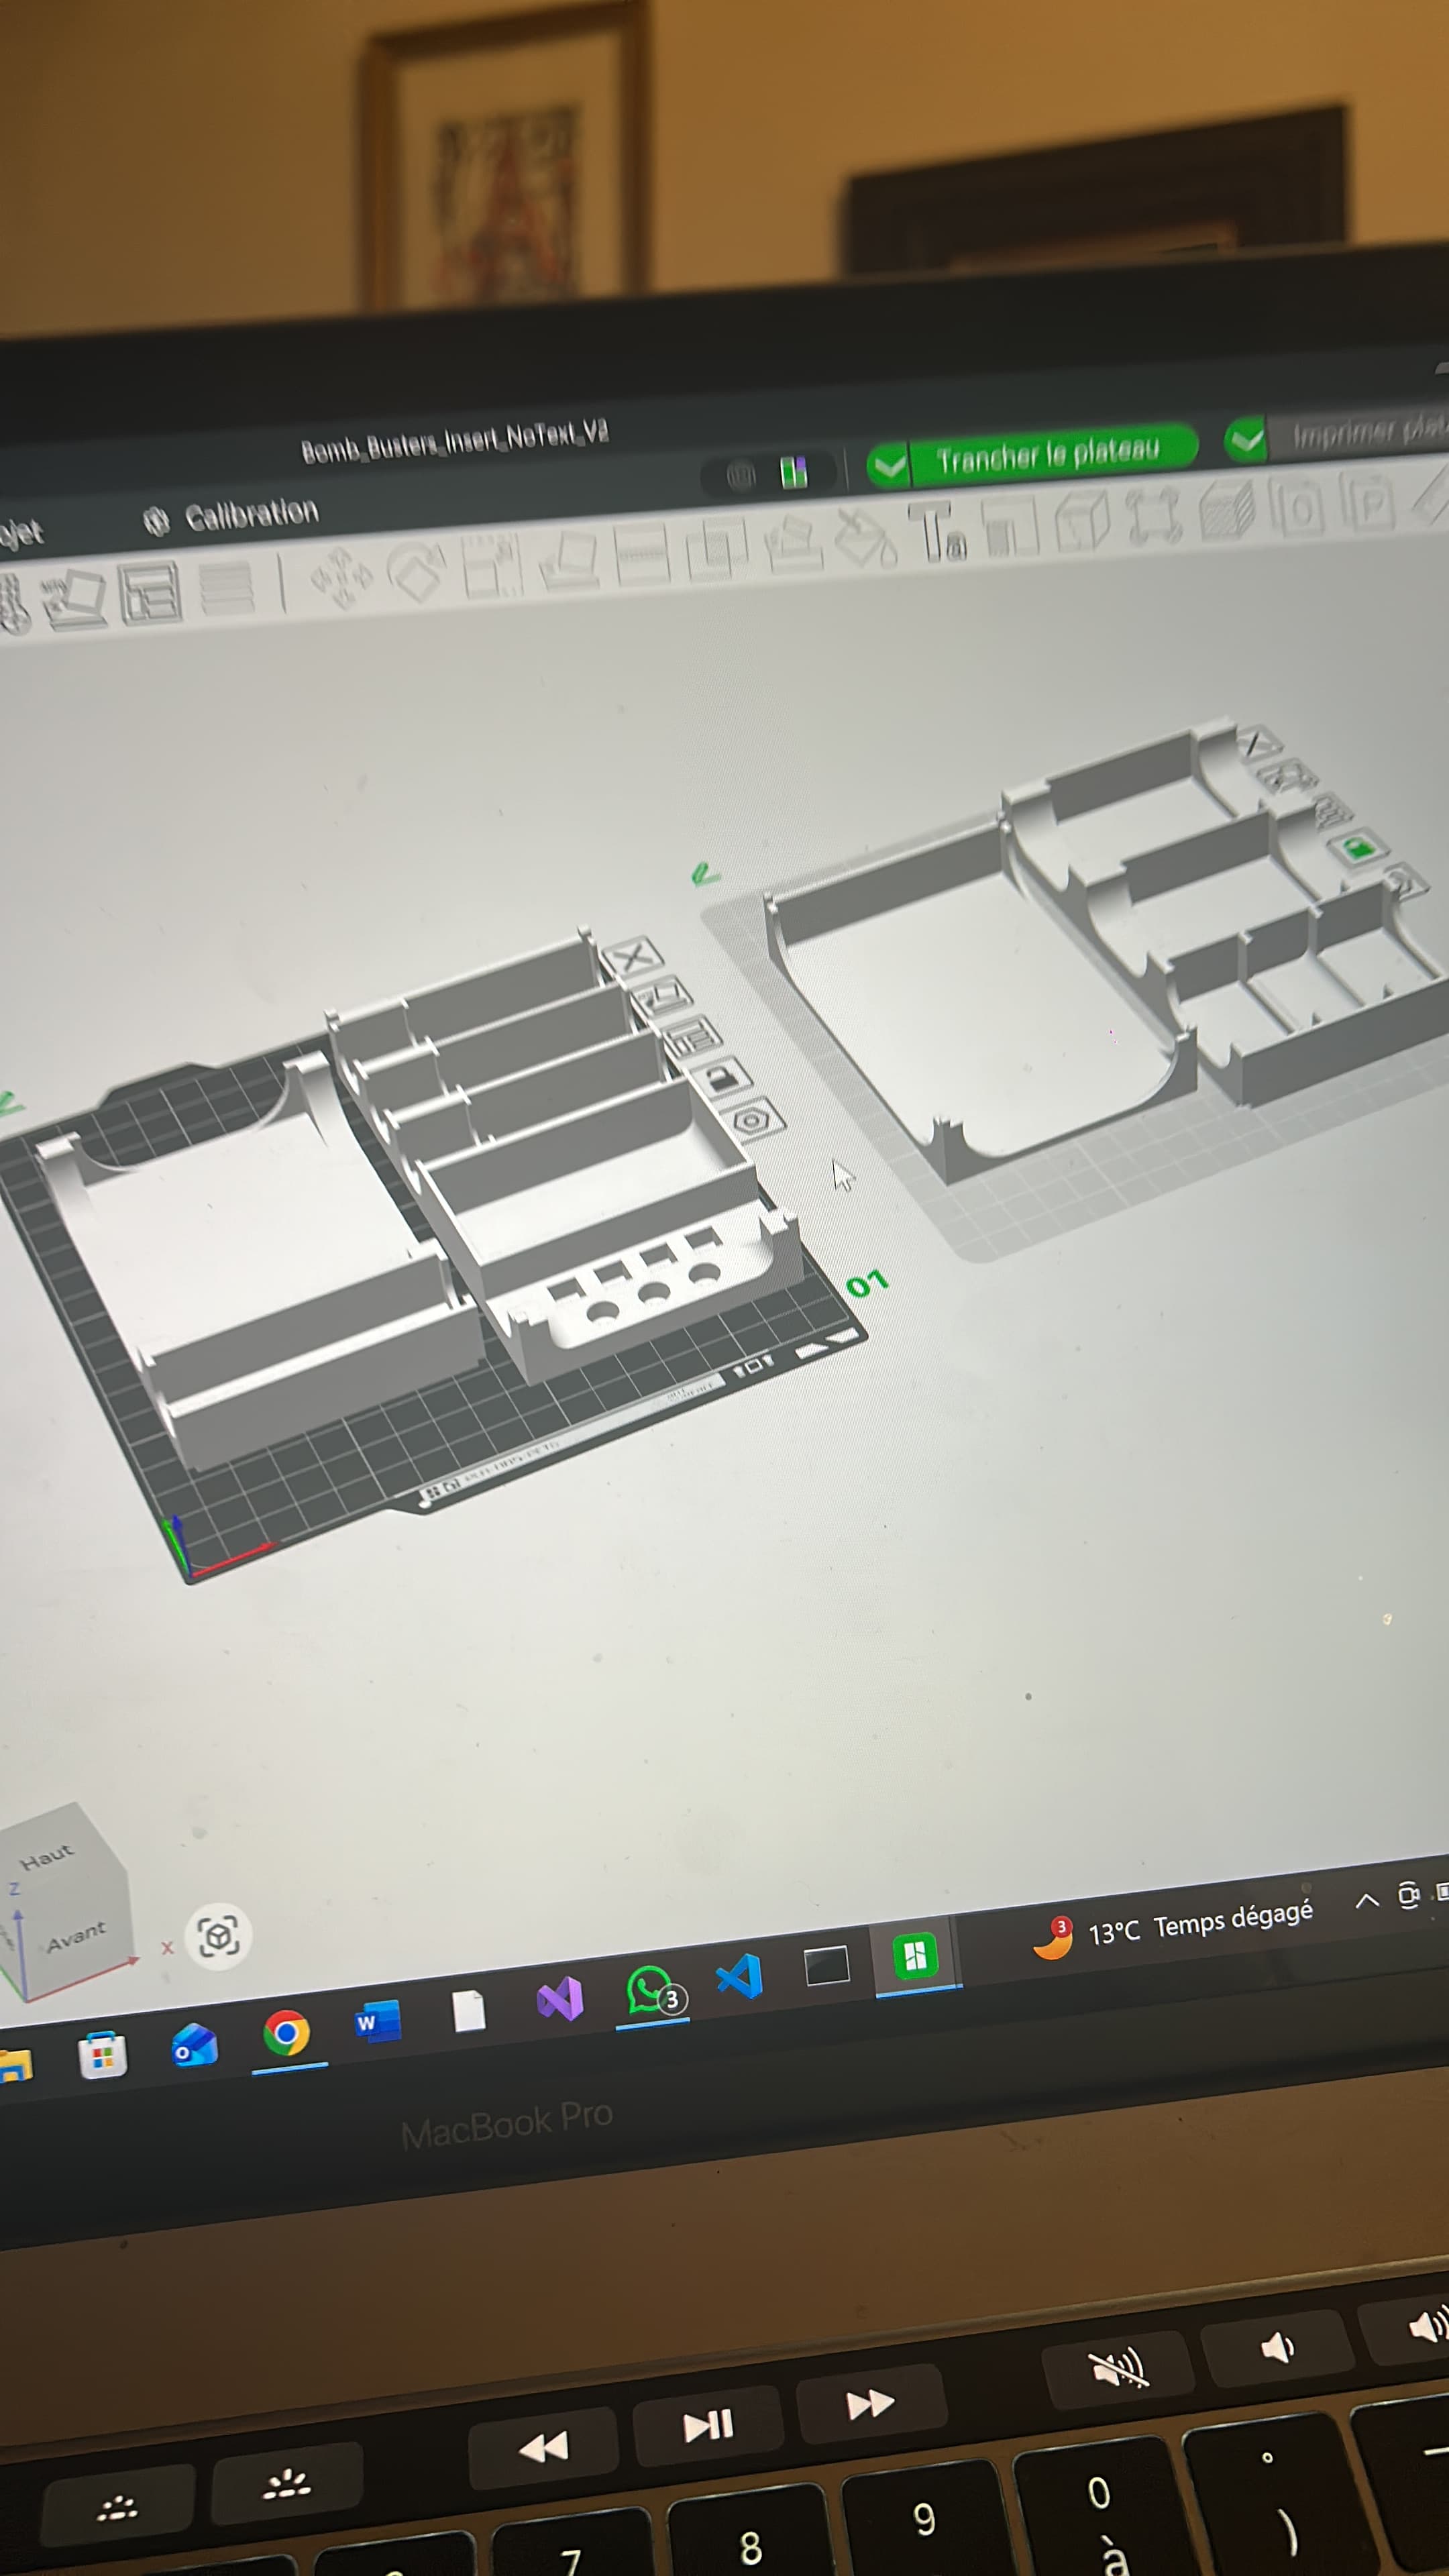Click the Bomb_Busters_Insert_NoText_V2 title

coord(455,441)
